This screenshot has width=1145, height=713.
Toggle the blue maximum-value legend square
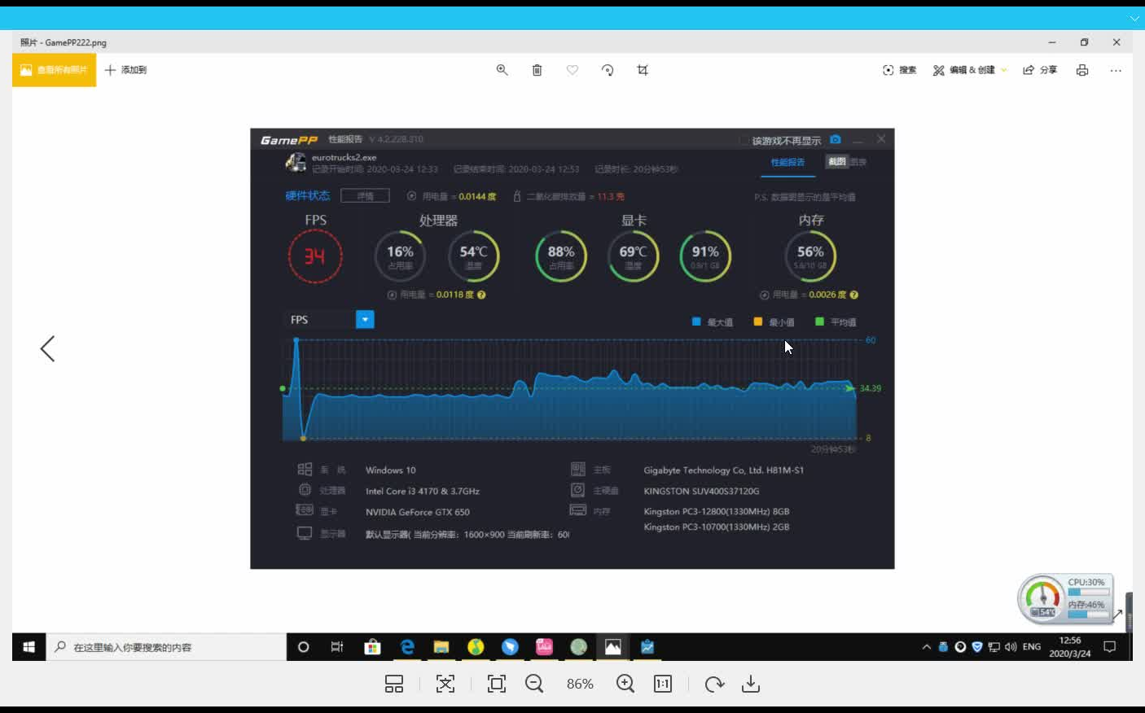[x=696, y=322]
